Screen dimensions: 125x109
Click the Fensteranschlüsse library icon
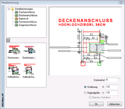[x=16, y=22]
